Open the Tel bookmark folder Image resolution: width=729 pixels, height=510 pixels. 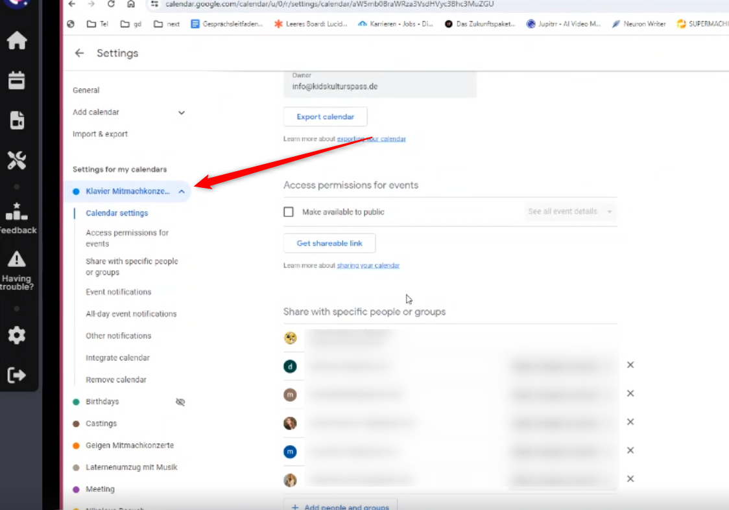[98, 24]
